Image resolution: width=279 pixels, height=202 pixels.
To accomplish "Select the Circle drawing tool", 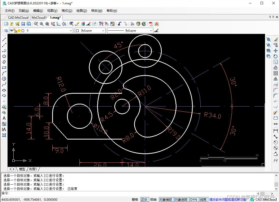I will [4, 79].
